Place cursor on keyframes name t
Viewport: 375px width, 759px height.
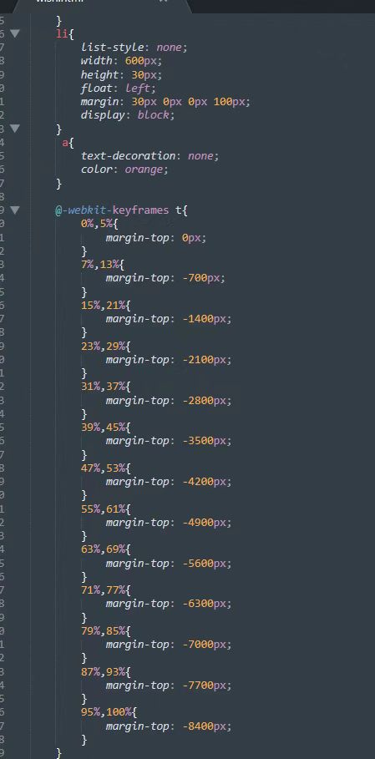click(x=179, y=210)
